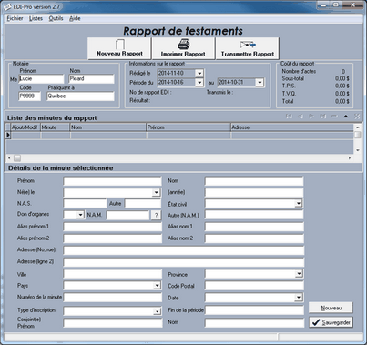Click the N.A.S. input field
367x345 pixels.
pos(85,204)
